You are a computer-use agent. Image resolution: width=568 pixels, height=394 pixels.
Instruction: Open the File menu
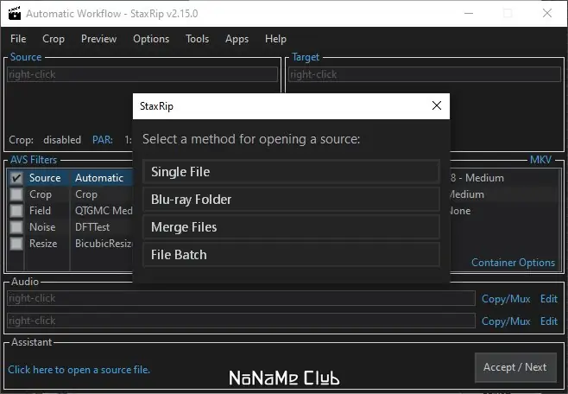(x=18, y=39)
